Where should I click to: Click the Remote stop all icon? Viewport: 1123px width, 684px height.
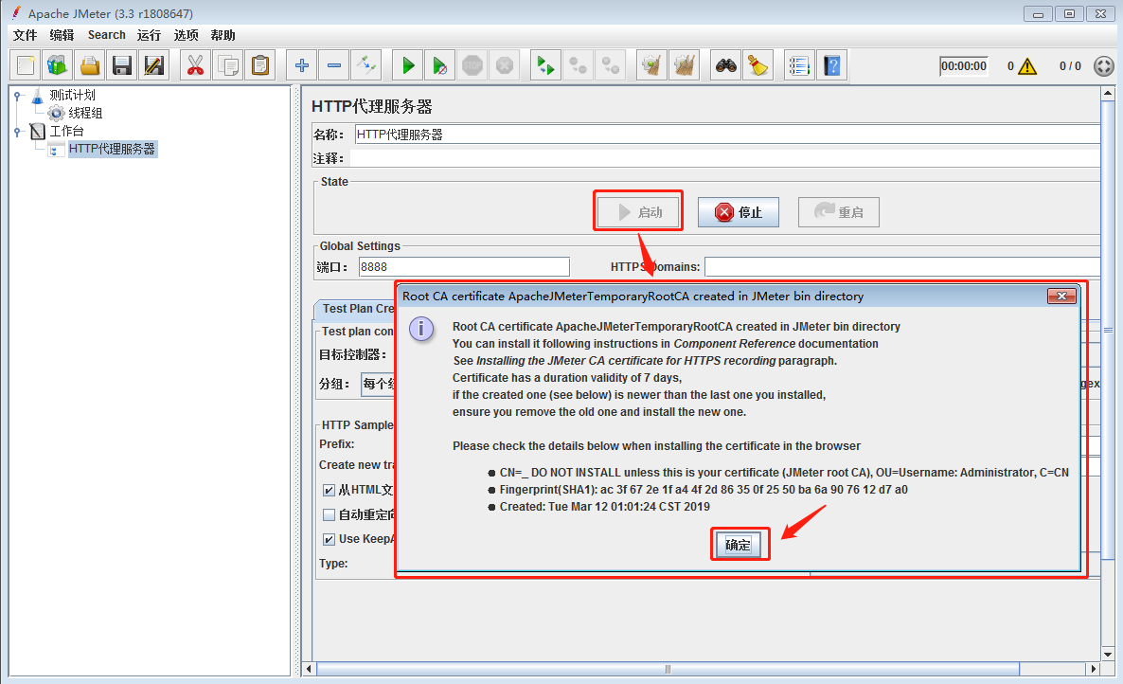click(x=578, y=66)
